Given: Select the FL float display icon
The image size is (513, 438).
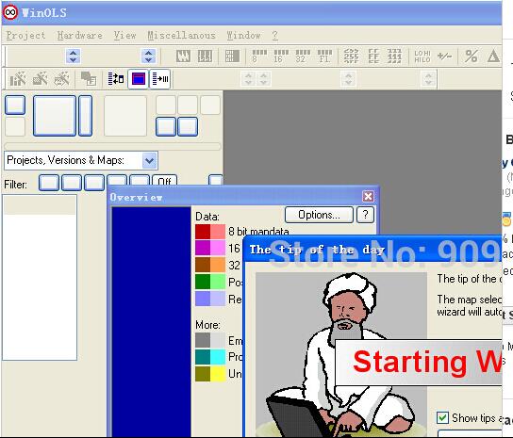Looking at the screenshot, I should [324, 57].
